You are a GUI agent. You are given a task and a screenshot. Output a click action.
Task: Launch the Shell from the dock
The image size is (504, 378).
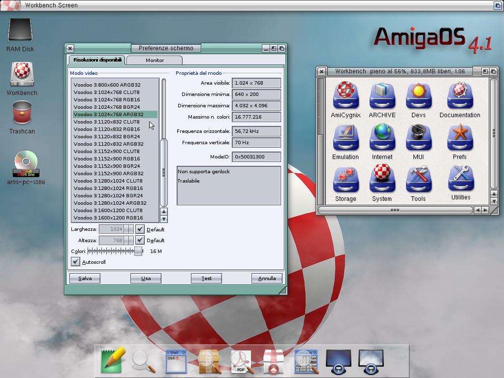coord(176,361)
